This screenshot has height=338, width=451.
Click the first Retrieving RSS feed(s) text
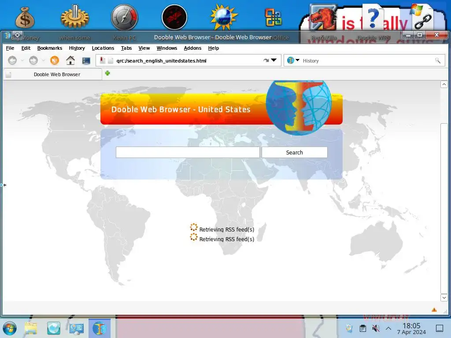227,229
